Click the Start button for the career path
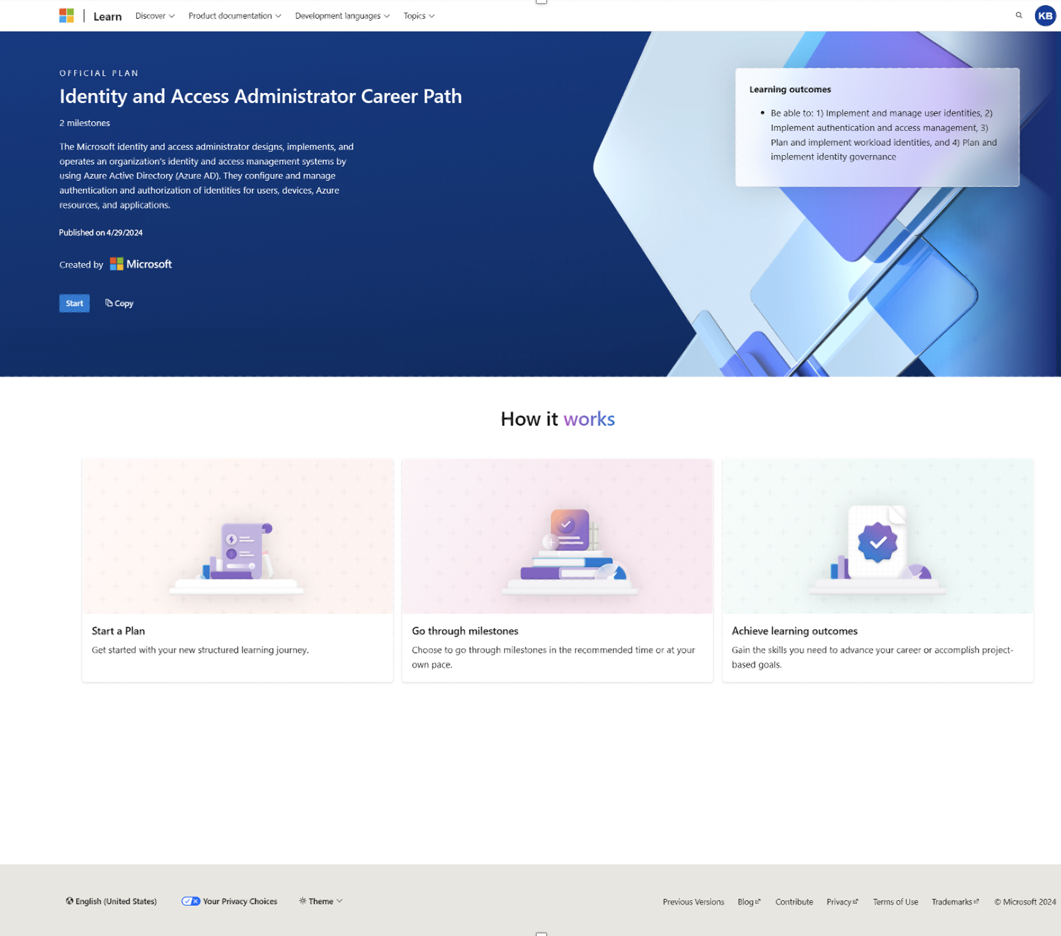This screenshot has height=936, width=1061. click(x=74, y=303)
